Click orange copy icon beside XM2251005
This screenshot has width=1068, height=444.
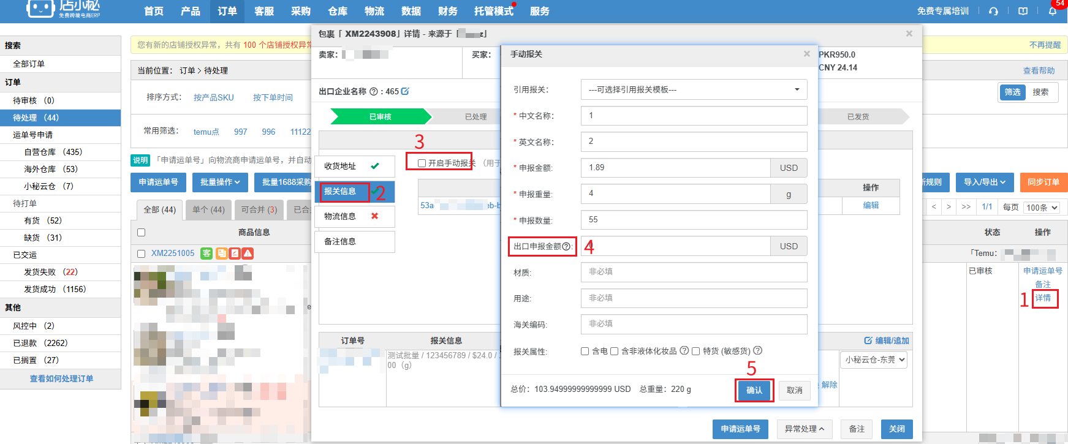tap(221, 253)
